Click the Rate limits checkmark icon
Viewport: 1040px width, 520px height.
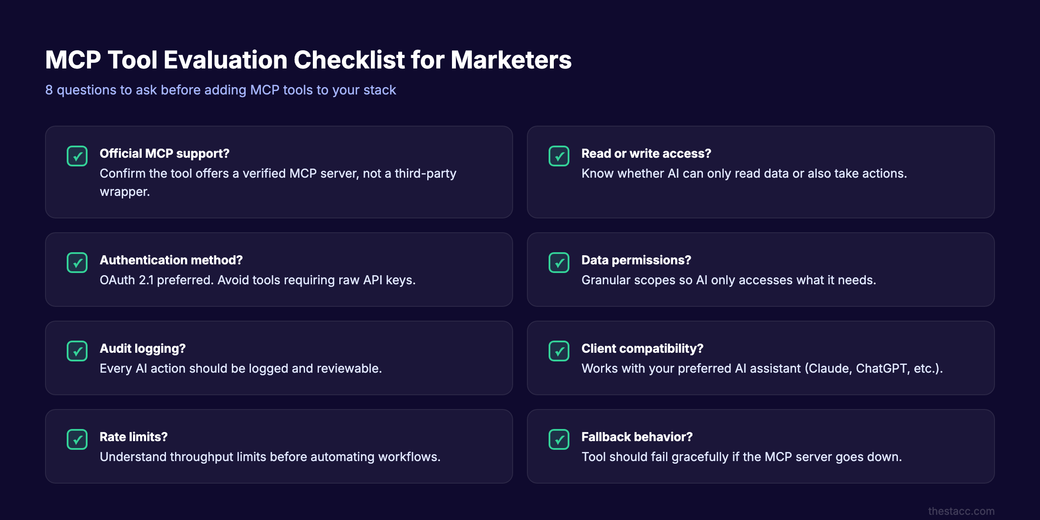coord(77,440)
